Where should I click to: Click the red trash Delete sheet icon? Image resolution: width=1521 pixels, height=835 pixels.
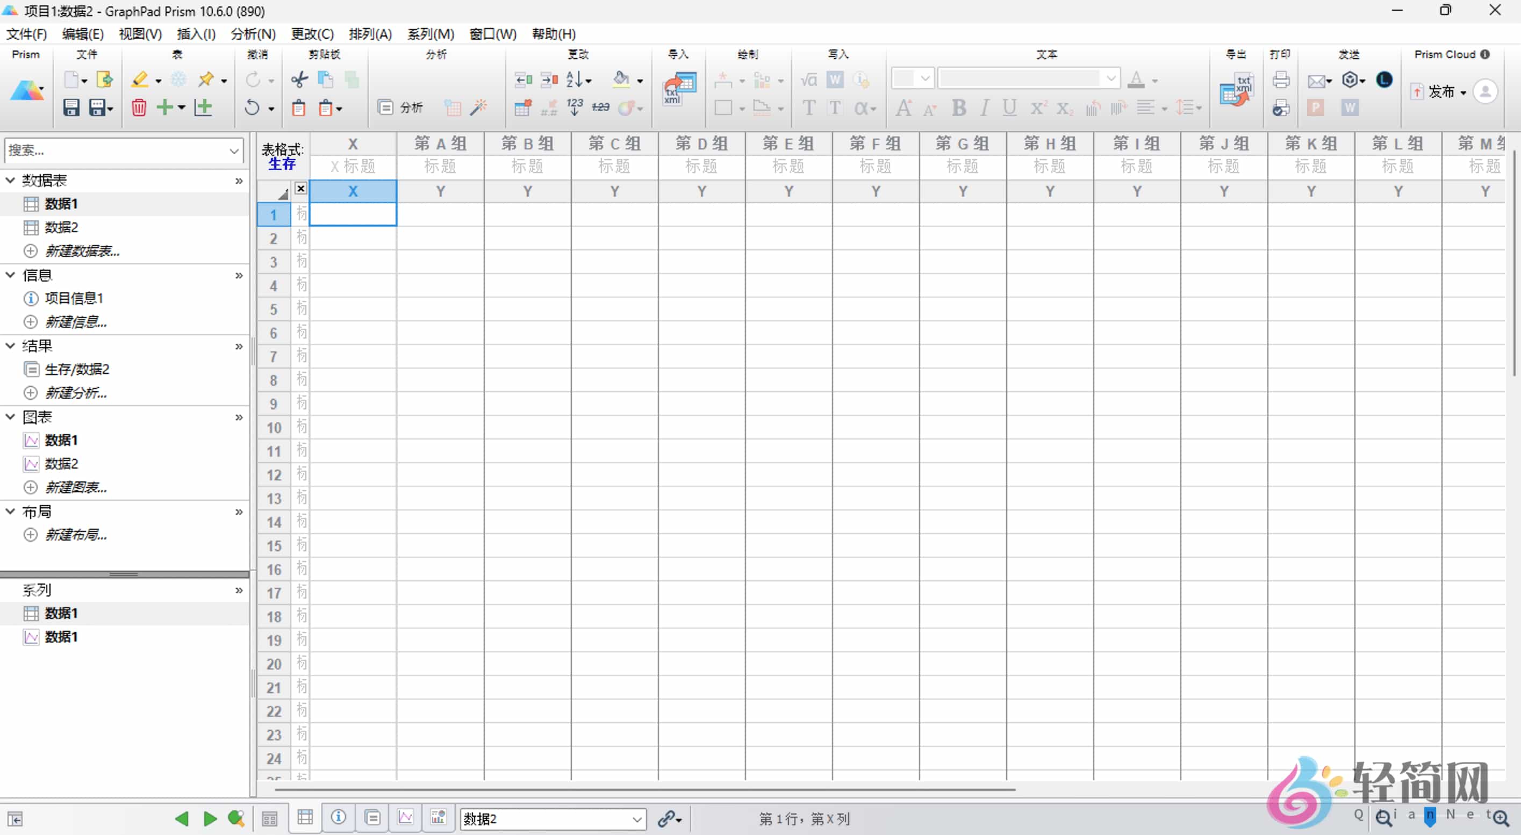click(x=139, y=107)
